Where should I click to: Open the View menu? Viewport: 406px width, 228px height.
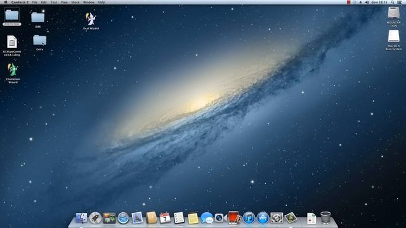tap(64, 2)
